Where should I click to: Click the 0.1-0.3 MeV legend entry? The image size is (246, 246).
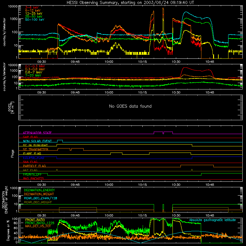coord(35,66)
